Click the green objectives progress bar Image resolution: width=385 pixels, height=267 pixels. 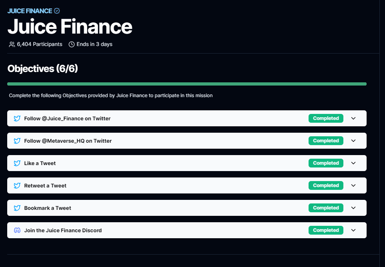tap(187, 84)
